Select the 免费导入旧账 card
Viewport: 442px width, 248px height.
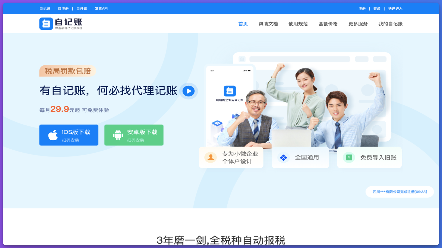[369, 157]
